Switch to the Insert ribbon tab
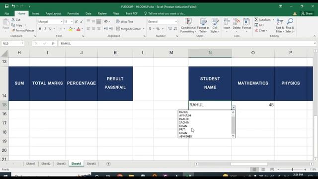The image size is (318, 179). 35,13
